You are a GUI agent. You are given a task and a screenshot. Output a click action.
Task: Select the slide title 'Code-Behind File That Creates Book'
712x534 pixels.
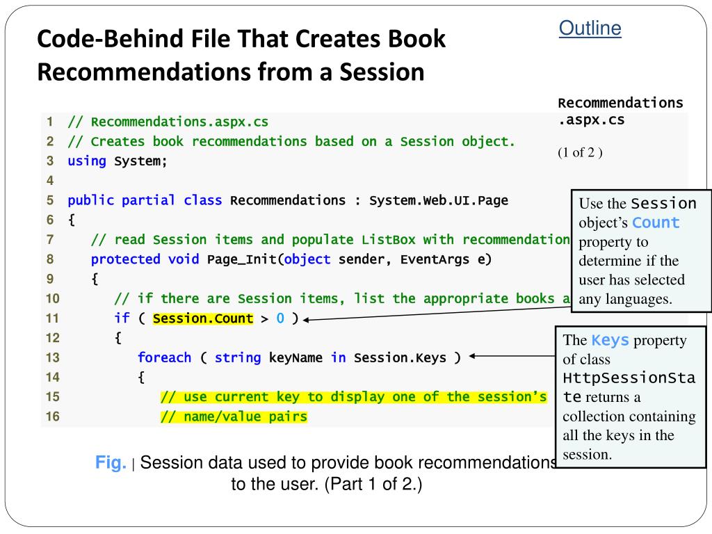(241, 39)
